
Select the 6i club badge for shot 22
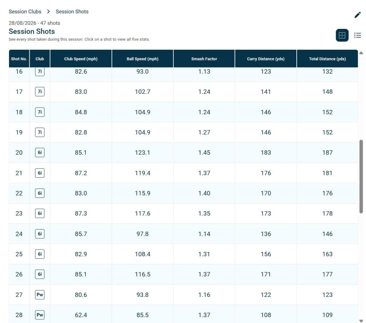pos(40,193)
